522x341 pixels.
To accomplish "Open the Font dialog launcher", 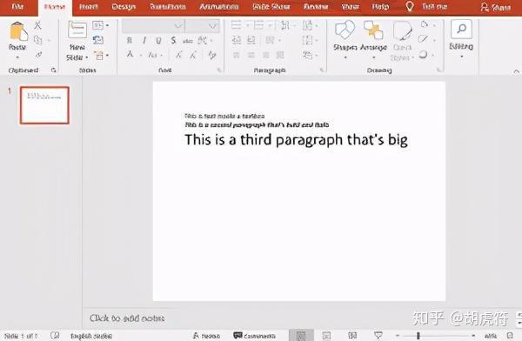I will 219,70.
